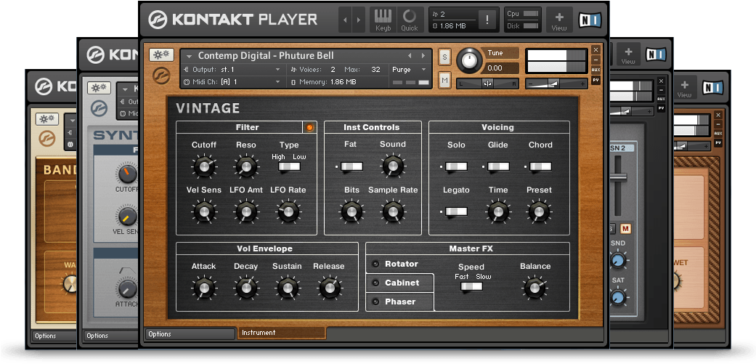
Task: Click NI logo in the far-right back window
Action: pos(712,88)
